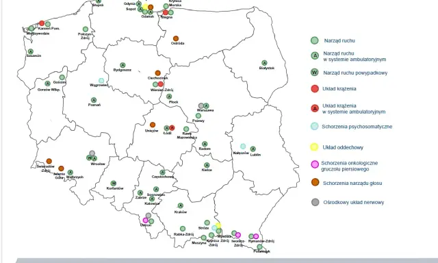Image resolution: width=438 pixels, height=263 pixels.
Task: Click the "Kraków" city label
Action: (181, 212)
